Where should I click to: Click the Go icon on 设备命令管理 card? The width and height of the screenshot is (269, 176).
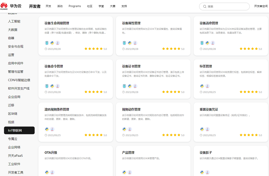click(x=47, y=86)
